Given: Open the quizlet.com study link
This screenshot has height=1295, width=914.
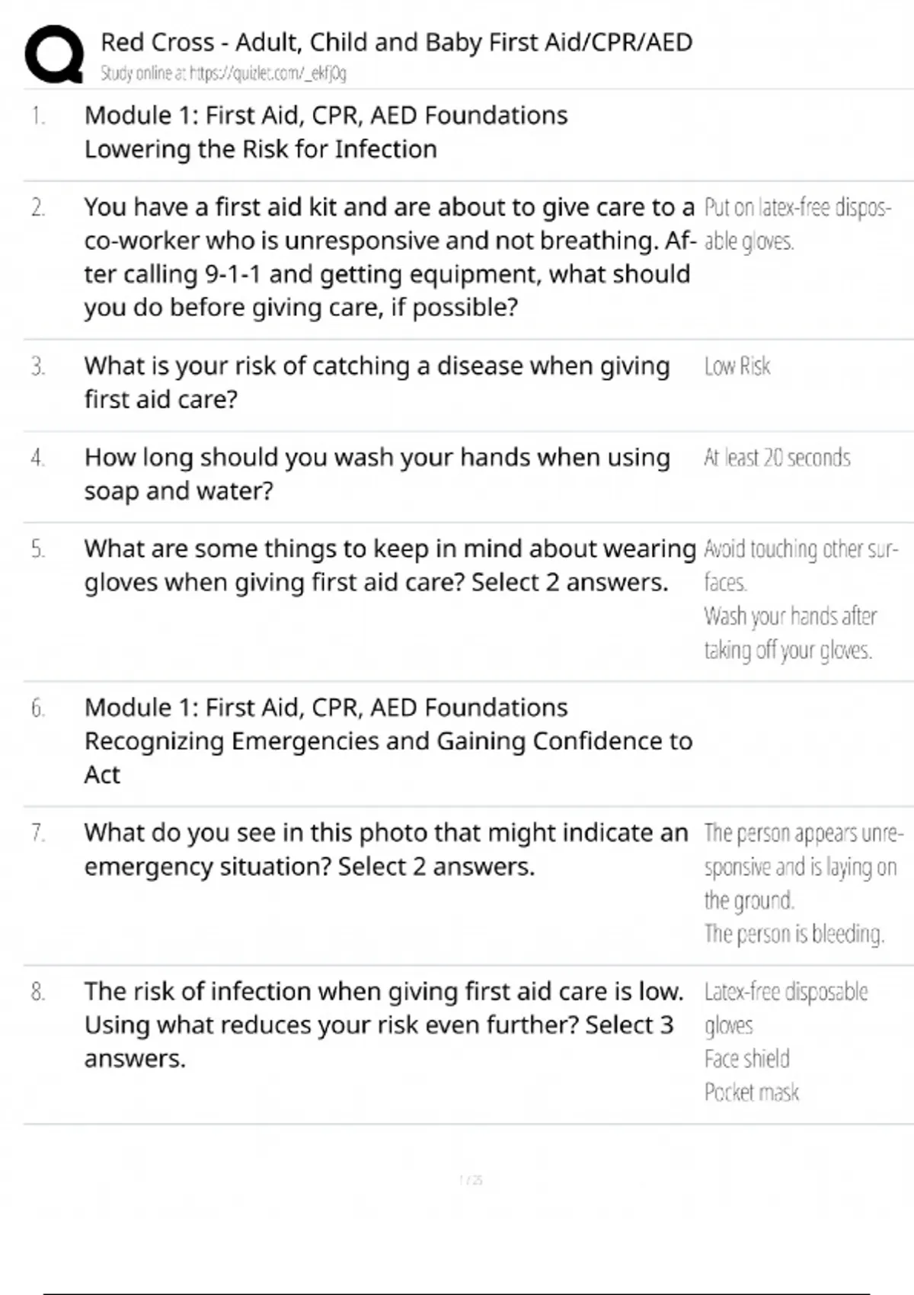Looking at the screenshot, I should 224,74.
